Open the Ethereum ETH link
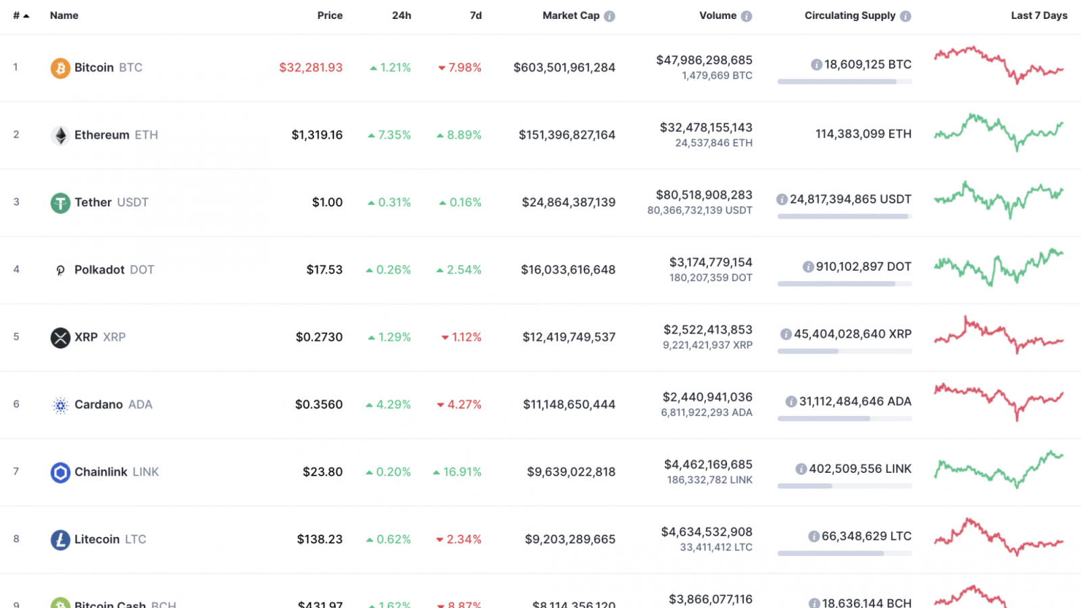The height and width of the screenshot is (608, 1081). (116, 135)
